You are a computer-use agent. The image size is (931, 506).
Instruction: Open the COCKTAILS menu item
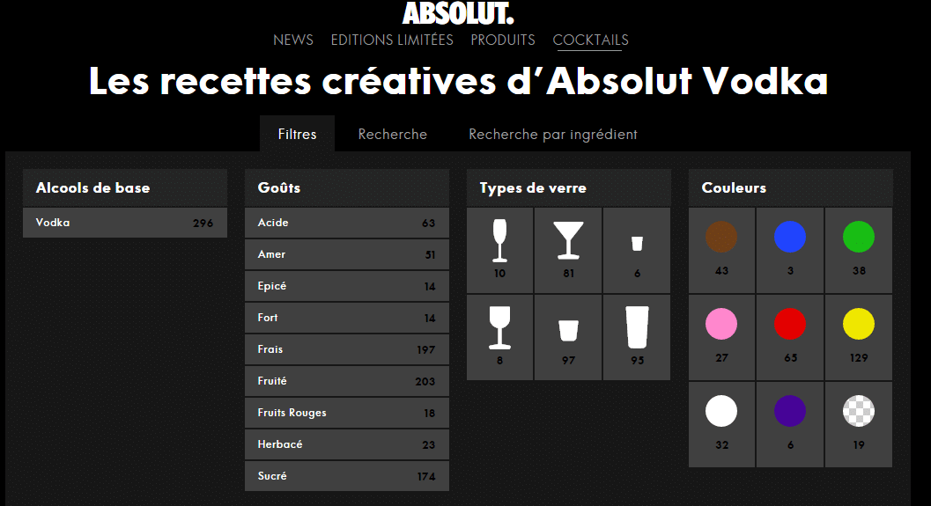click(590, 40)
